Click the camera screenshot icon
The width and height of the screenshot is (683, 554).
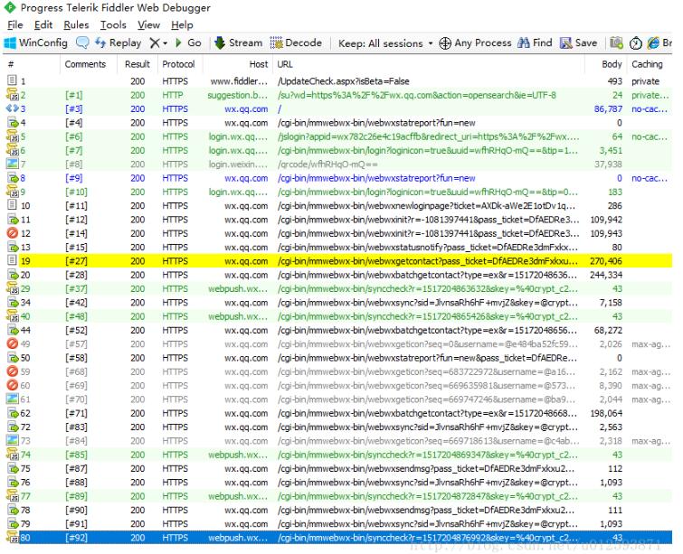click(x=616, y=42)
